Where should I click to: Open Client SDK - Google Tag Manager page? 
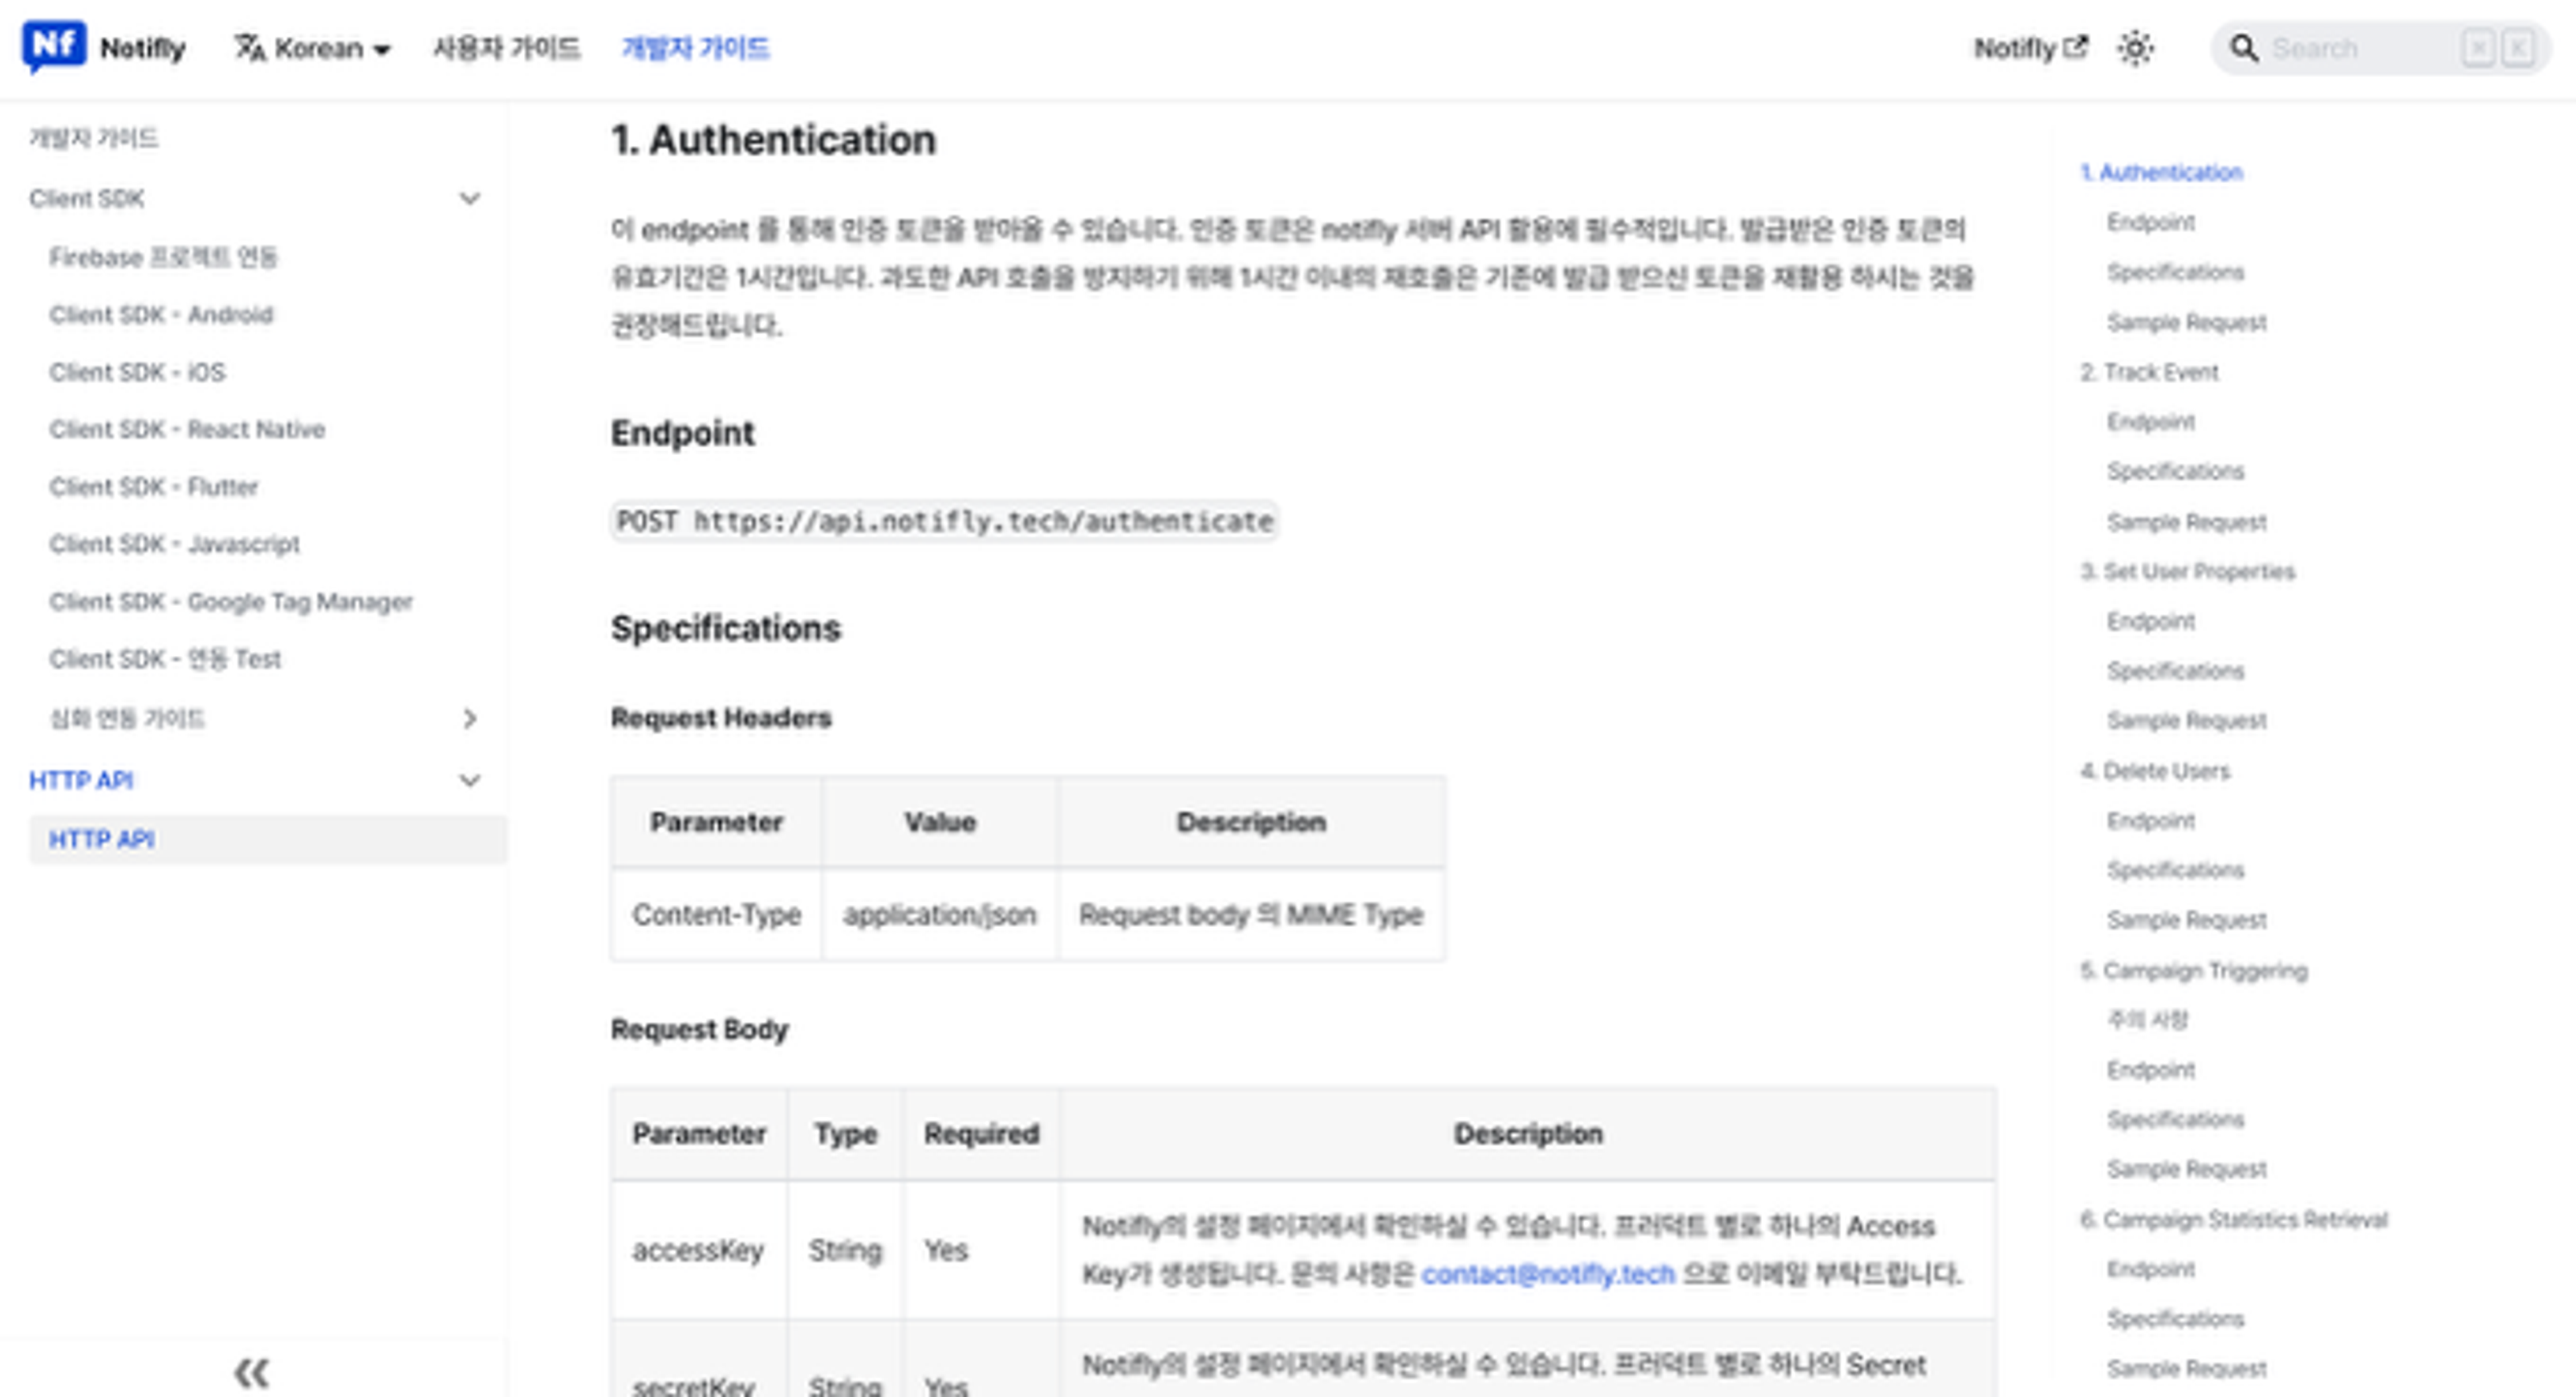(x=231, y=601)
